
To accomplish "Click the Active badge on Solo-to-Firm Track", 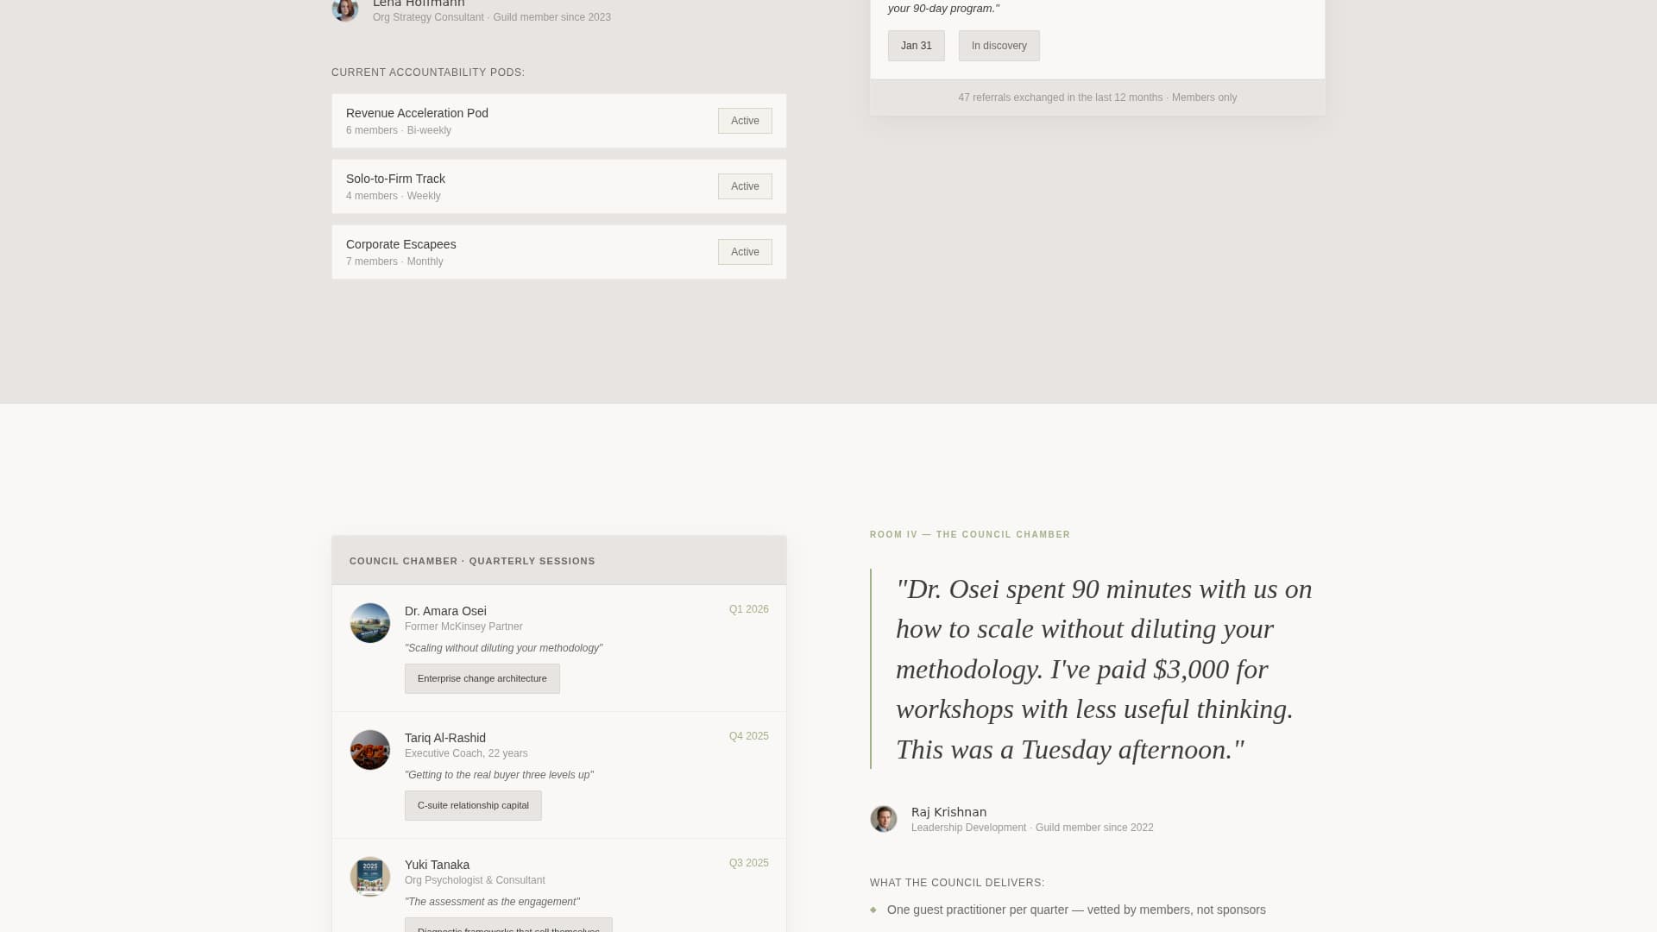I will [744, 186].
